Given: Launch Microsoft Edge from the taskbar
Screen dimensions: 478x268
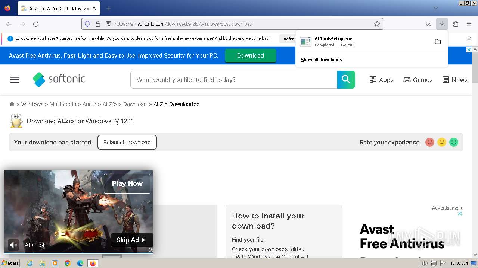Looking at the screenshot, I should (80, 263).
